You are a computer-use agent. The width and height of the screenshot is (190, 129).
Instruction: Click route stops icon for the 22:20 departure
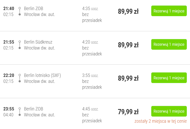(20, 78)
